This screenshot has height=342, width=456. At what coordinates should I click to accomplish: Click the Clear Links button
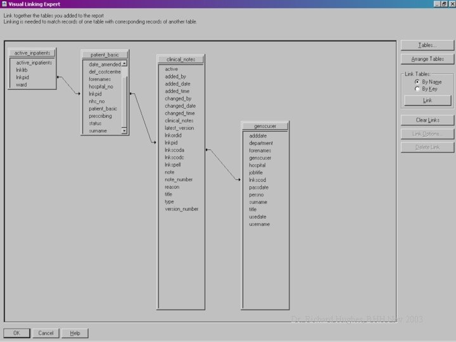pos(427,120)
